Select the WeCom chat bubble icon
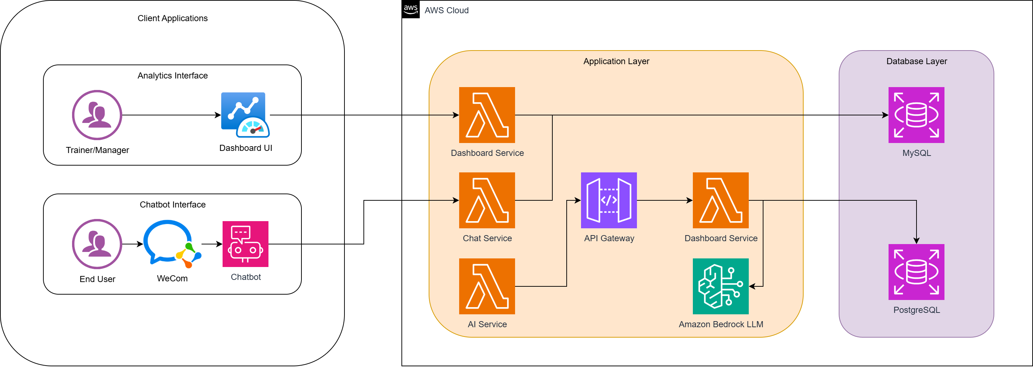1033x367 pixels. (172, 243)
